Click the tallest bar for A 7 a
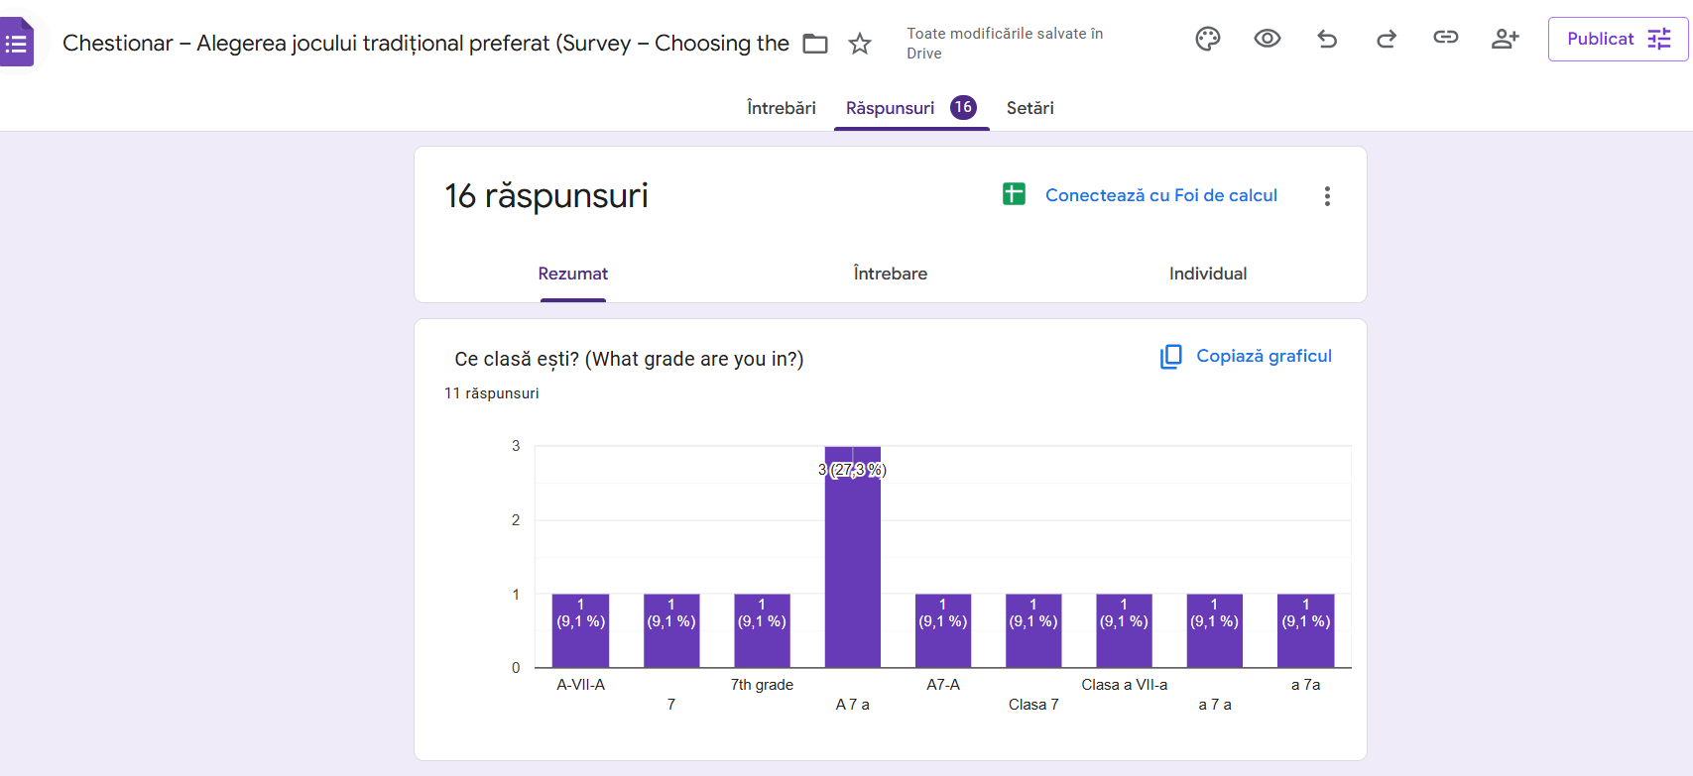Viewport: 1693px width, 776px height. (852, 557)
